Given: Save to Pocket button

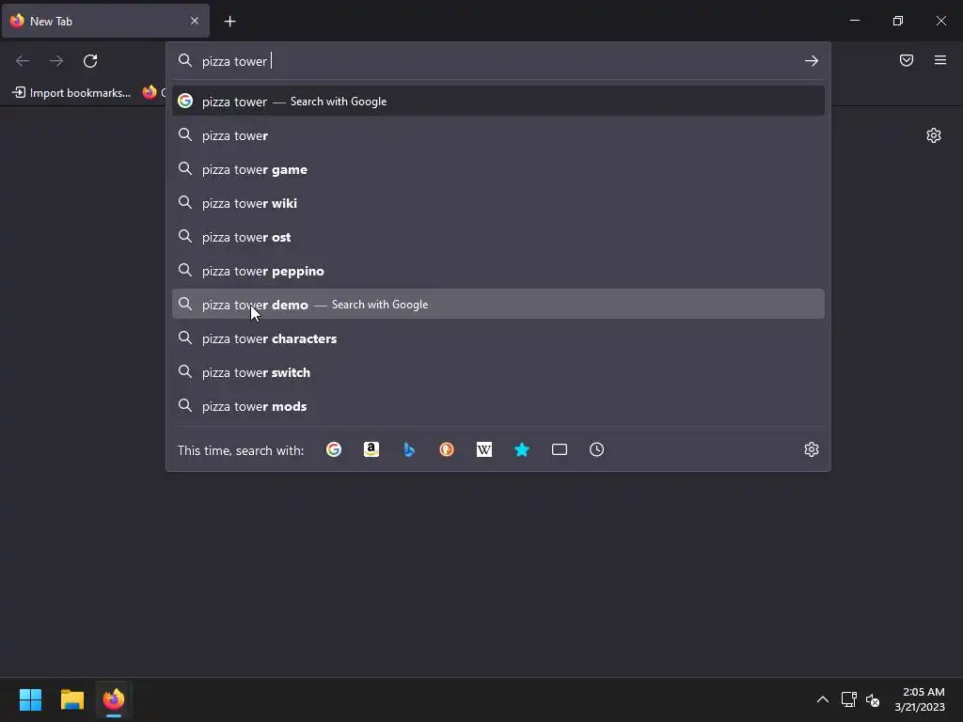Looking at the screenshot, I should [x=907, y=60].
